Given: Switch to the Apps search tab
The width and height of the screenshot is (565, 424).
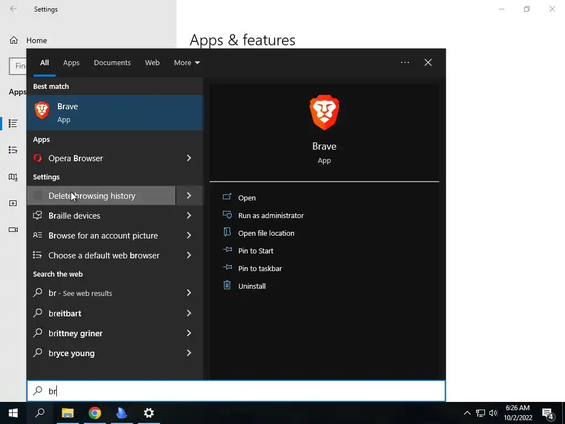Looking at the screenshot, I should tap(71, 62).
